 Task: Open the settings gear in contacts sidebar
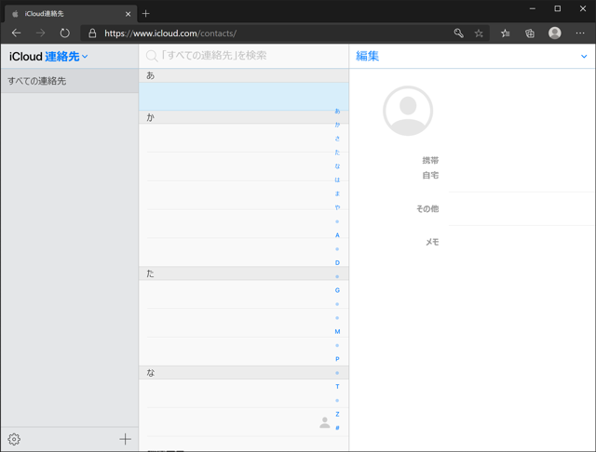(x=14, y=439)
